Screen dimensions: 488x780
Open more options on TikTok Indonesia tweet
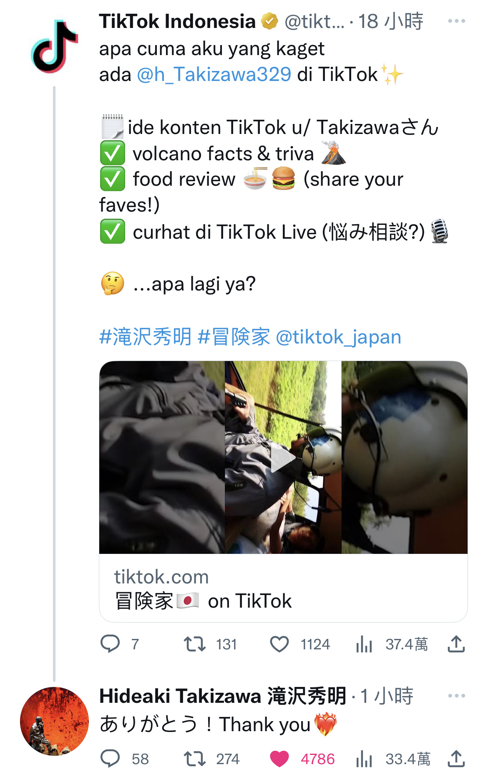[x=456, y=21]
